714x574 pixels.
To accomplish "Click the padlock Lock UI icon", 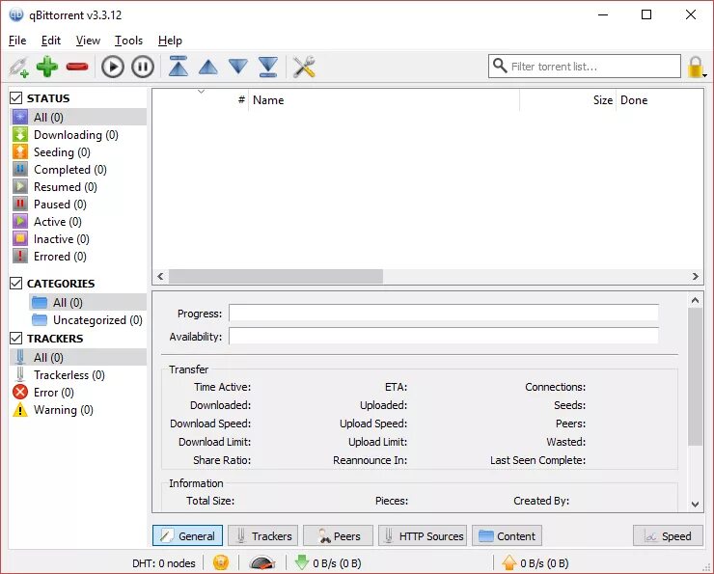I will pyautogui.click(x=696, y=67).
